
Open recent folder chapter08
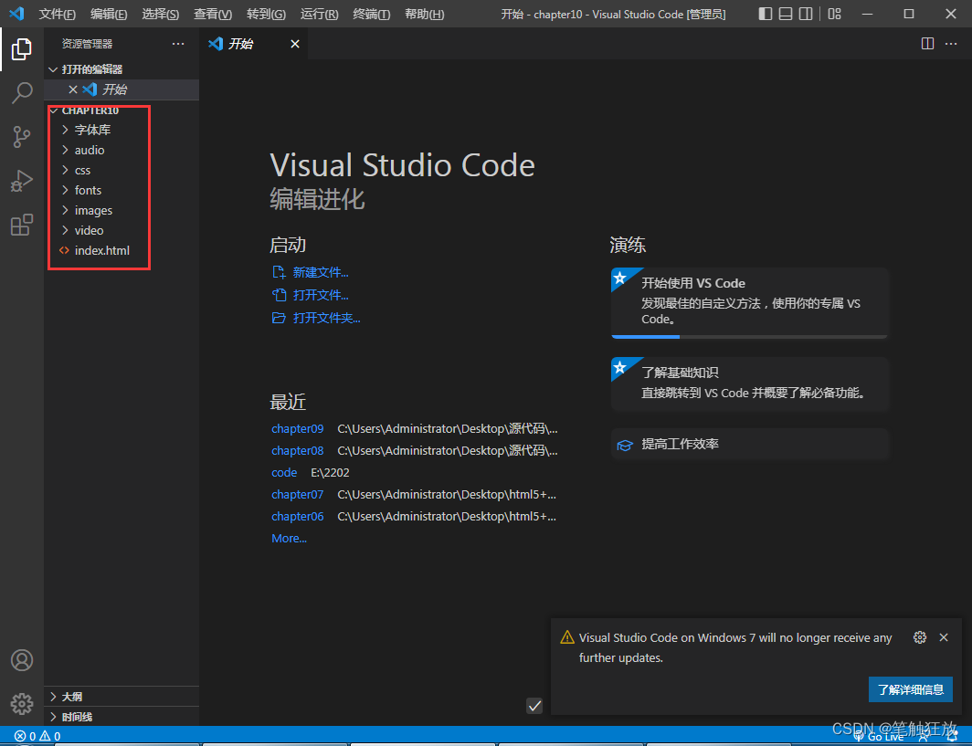[x=298, y=450]
